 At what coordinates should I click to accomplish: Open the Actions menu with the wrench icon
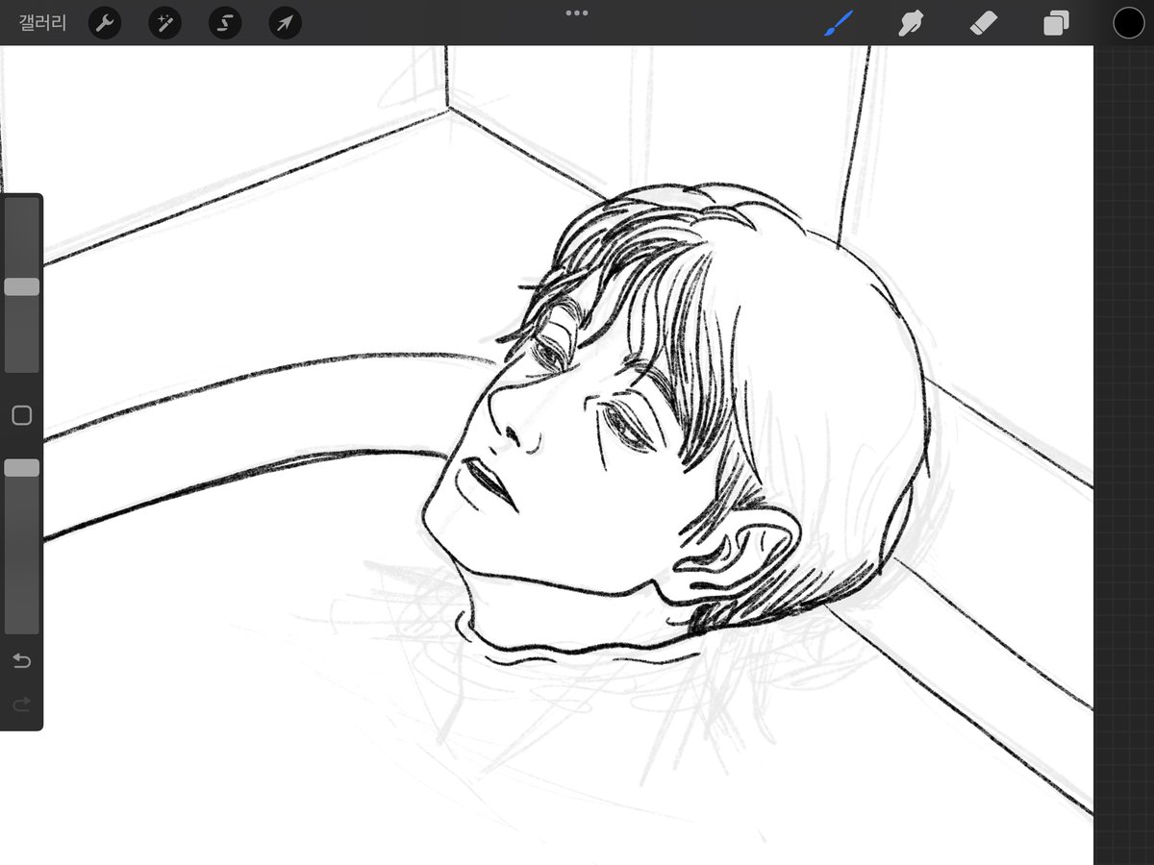pyautogui.click(x=104, y=22)
